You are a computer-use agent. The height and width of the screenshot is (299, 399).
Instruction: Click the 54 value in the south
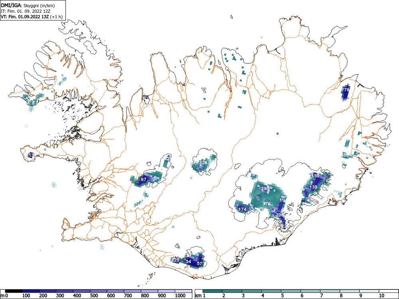click(x=188, y=262)
